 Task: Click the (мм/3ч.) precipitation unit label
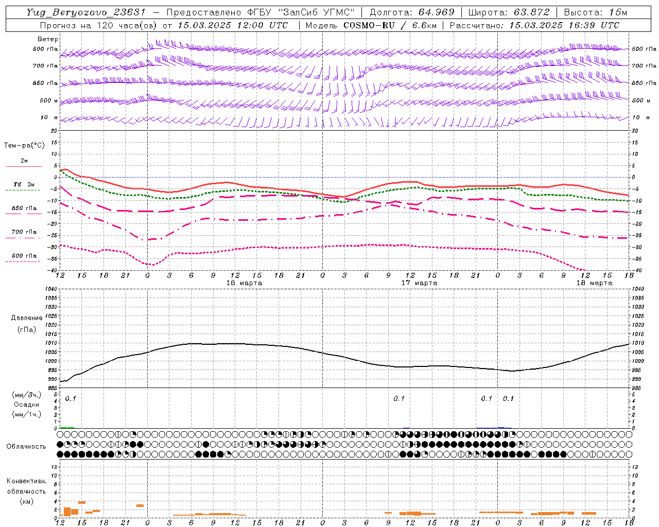(x=27, y=395)
